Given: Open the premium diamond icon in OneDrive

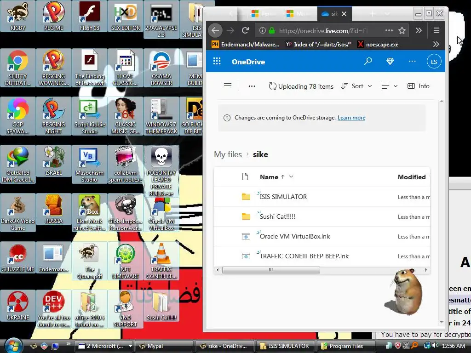Looking at the screenshot, I should click(x=390, y=62).
